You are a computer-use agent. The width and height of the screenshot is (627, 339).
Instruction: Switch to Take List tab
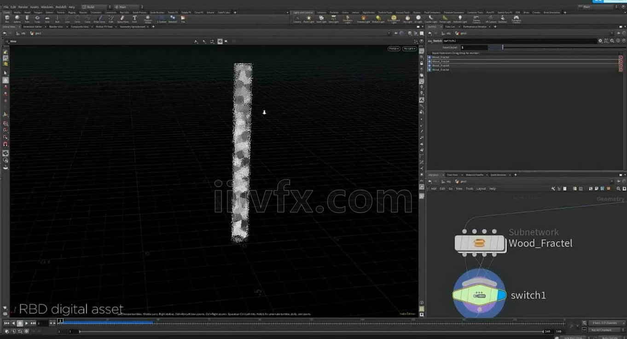[x=449, y=27]
